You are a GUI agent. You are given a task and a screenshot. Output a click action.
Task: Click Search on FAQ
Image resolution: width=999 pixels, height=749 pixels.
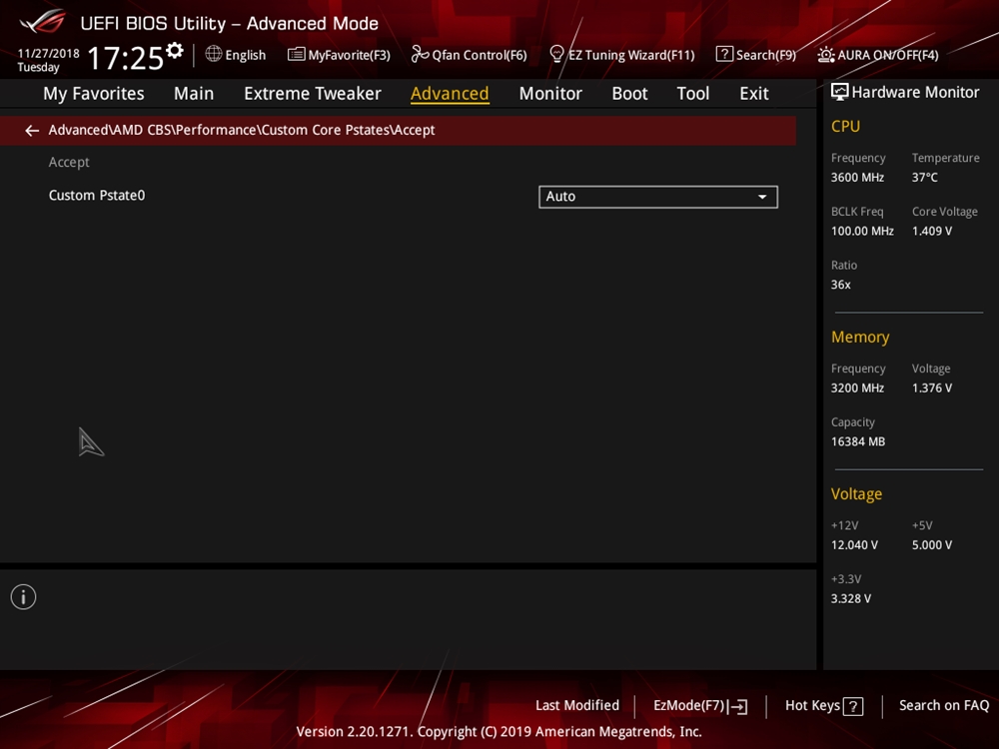tap(944, 706)
